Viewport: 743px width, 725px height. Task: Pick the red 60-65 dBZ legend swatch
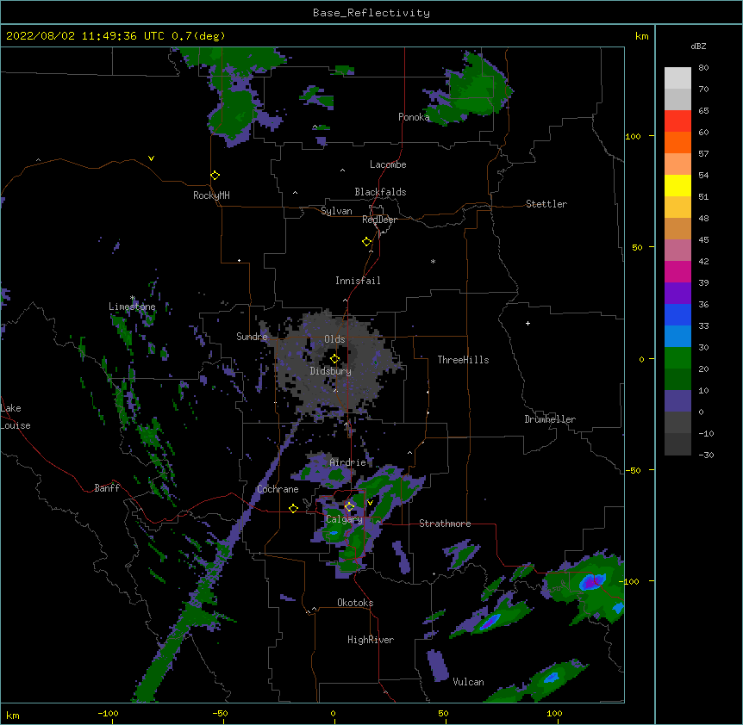677,121
